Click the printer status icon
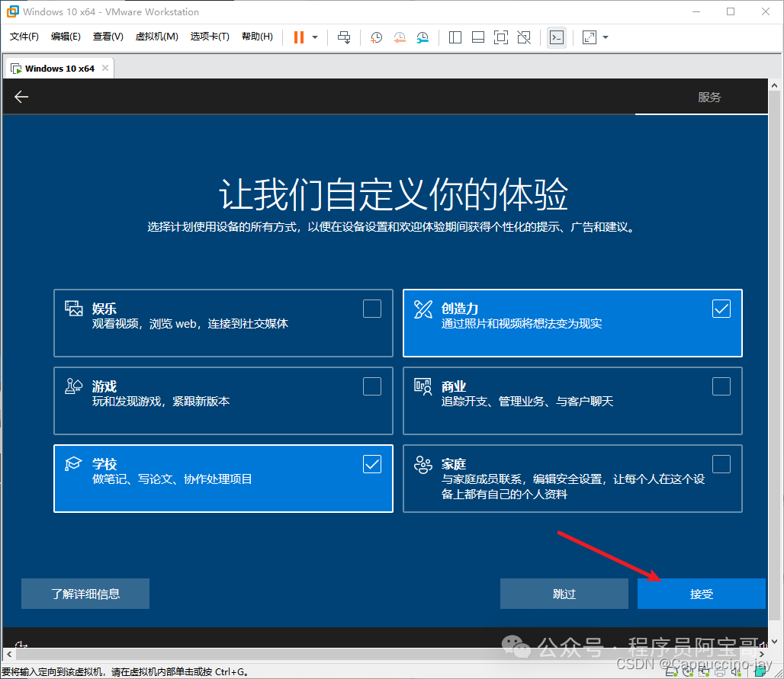This screenshot has height=679, width=784. 720,672
